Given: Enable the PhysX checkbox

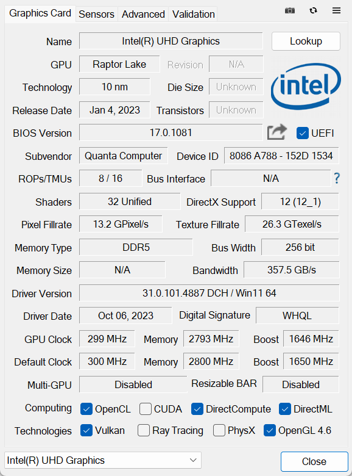Looking at the screenshot, I should (219, 430).
